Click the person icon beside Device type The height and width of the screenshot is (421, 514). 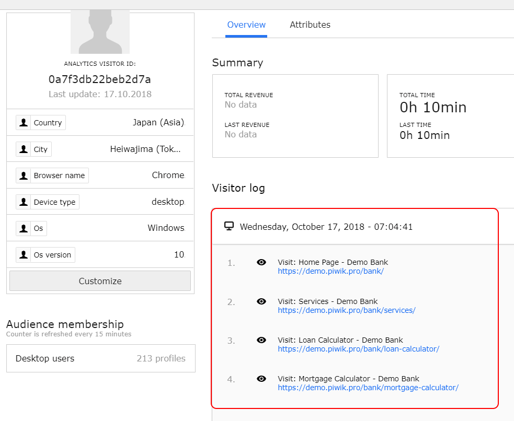24,202
